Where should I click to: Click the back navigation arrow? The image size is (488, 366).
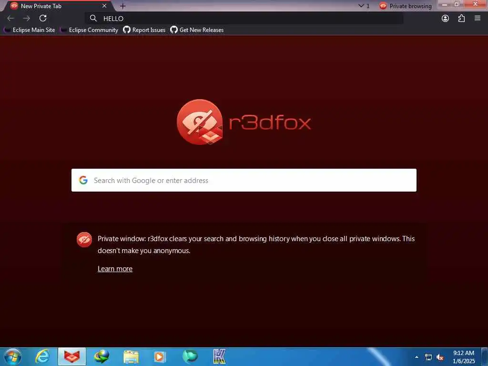coord(10,19)
